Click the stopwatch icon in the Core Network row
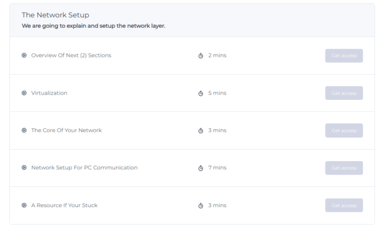The height and width of the screenshot is (232, 387). pyautogui.click(x=201, y=130)
